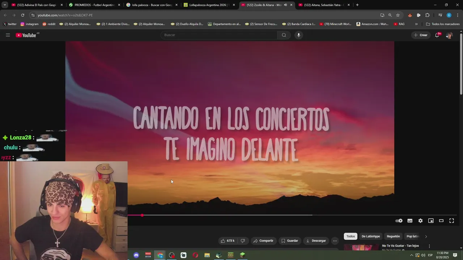
Task: Open the media controls icon in toolbar
Action: click(440, 15)
